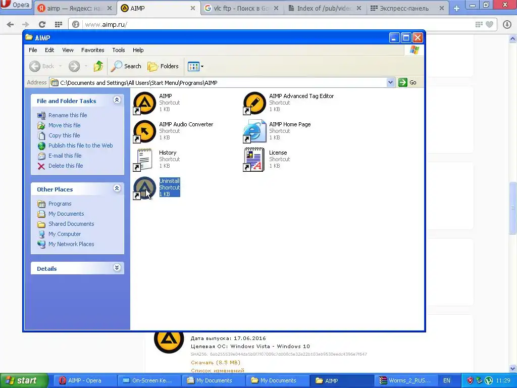The width and height of the screenshot is (517, 388).
Task: Click the EN language indicator in taskbar
Action: point(446,381)
